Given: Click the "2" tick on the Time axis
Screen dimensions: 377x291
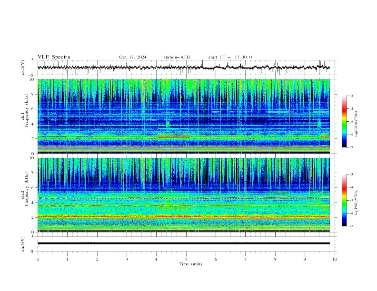Looking at the screenshot, I should (x=97, y=259).
